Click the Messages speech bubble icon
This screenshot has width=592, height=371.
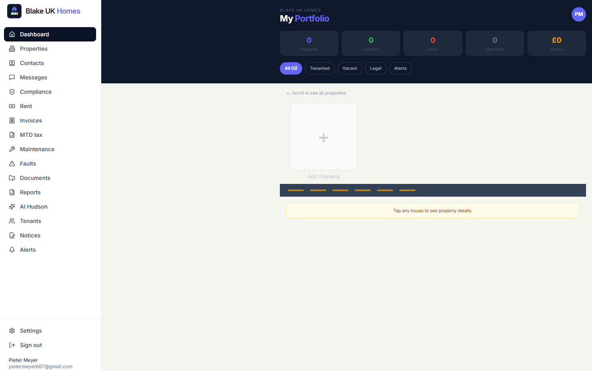pos(12,77)
